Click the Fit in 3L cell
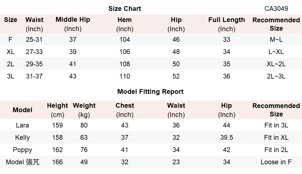Screen dimensions: 302x174 click(276, 125)
